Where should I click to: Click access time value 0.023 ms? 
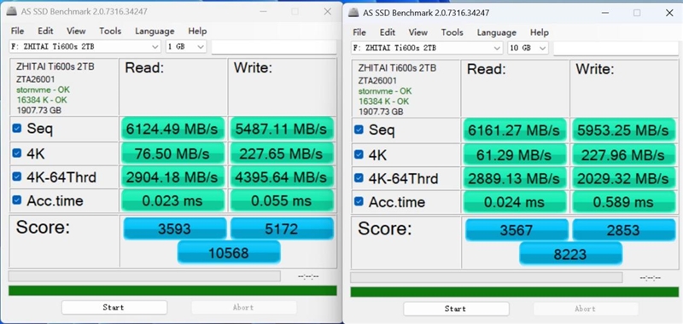click(x=172, y=200)
